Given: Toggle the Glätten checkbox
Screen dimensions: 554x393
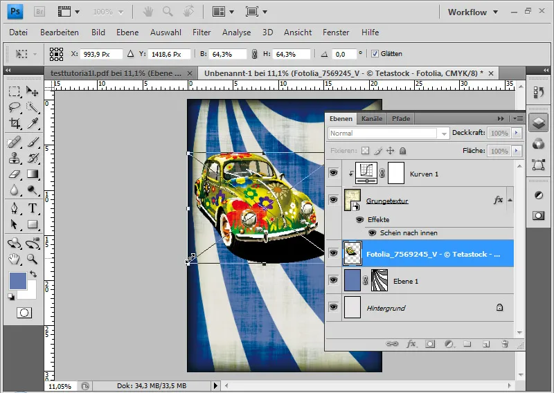Looking at the screenshot, I should (x=375, y=54).
